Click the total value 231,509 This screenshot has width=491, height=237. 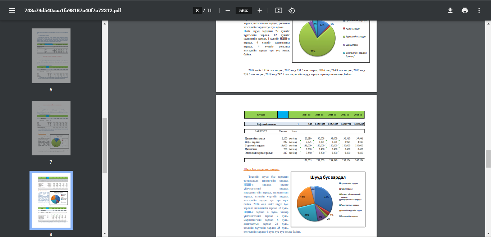click(x=320, y=160)
